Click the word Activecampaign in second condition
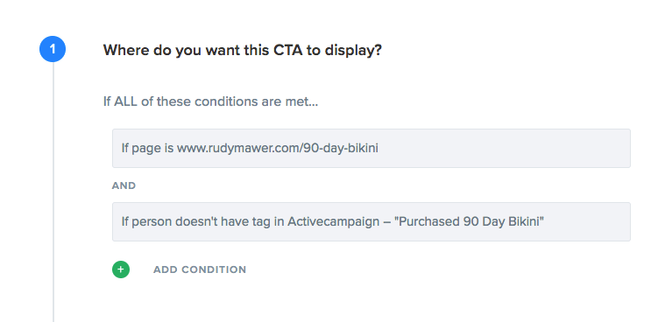672x322 pixels. pyautogui.click(x=334, y=221)
